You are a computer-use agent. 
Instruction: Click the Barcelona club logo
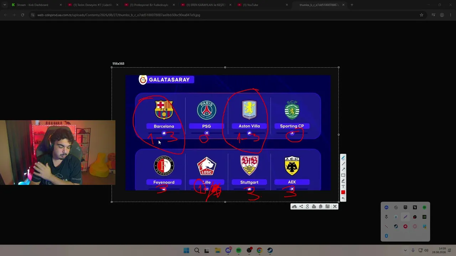click(x=164, y=110)
